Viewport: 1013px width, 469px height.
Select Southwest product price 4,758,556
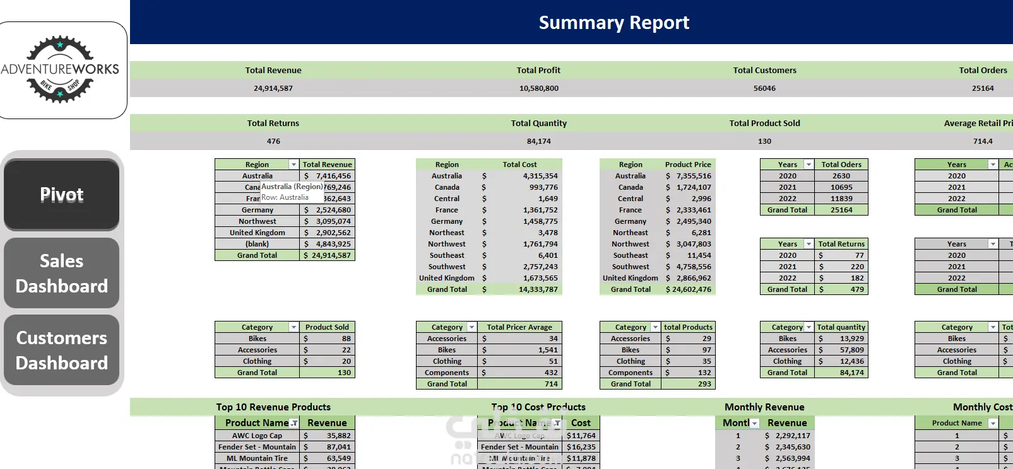click(688, 267)
